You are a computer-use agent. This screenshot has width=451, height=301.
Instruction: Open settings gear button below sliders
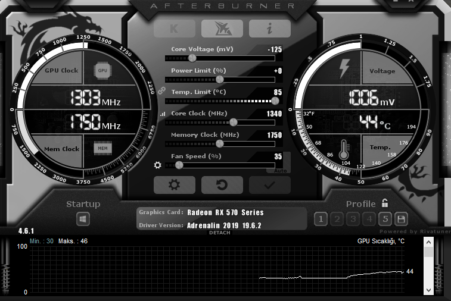175,184
